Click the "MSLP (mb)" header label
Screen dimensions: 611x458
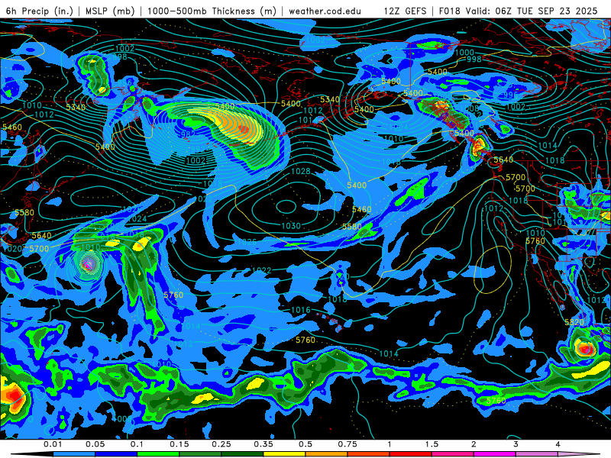110,11
